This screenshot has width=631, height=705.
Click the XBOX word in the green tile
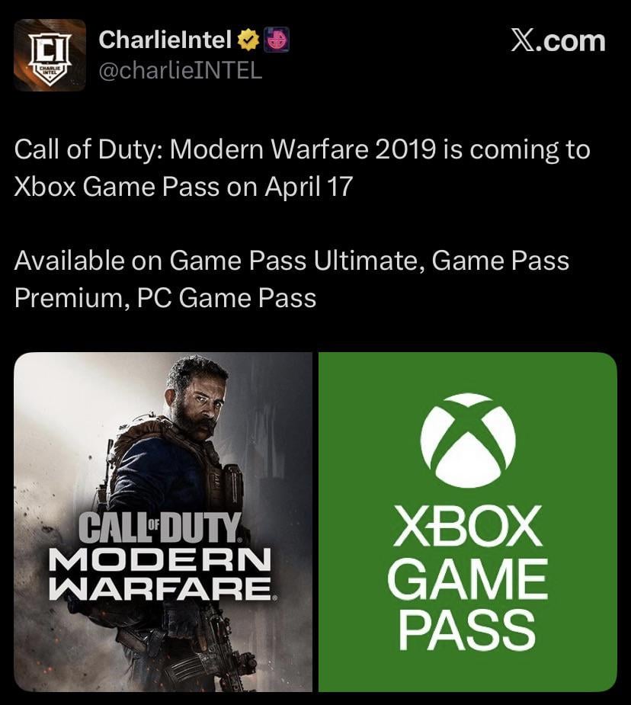(467, 526)
